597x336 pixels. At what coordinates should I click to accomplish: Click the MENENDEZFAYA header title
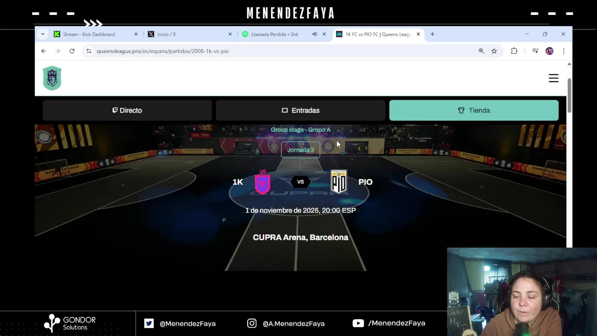(291, 13)
